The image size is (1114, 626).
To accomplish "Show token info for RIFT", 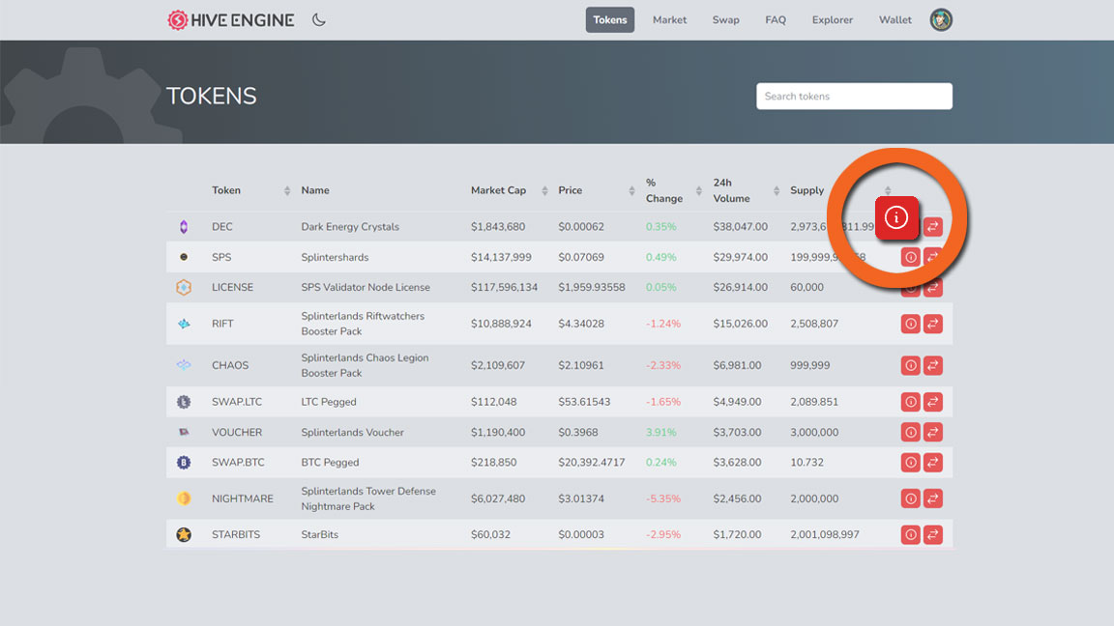I will (x=910, y=324).
